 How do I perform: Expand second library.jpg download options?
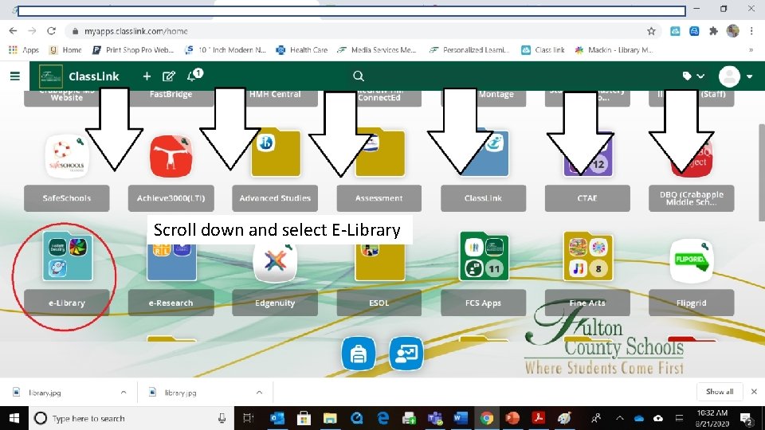click(259, 392)
